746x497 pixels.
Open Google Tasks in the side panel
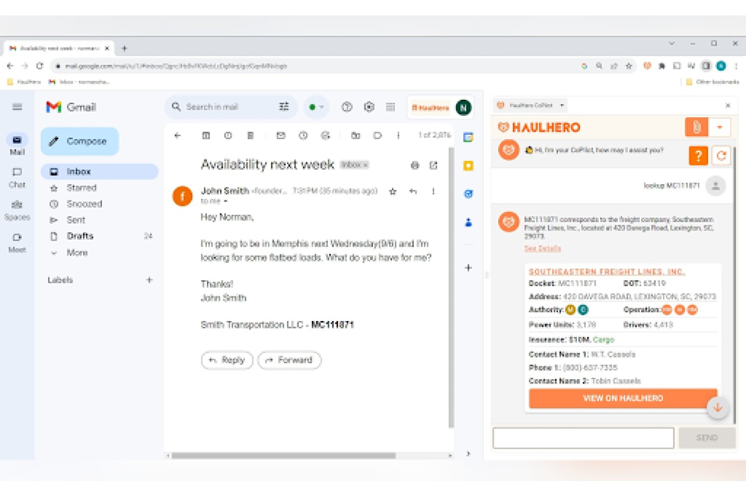pos(468,194)
